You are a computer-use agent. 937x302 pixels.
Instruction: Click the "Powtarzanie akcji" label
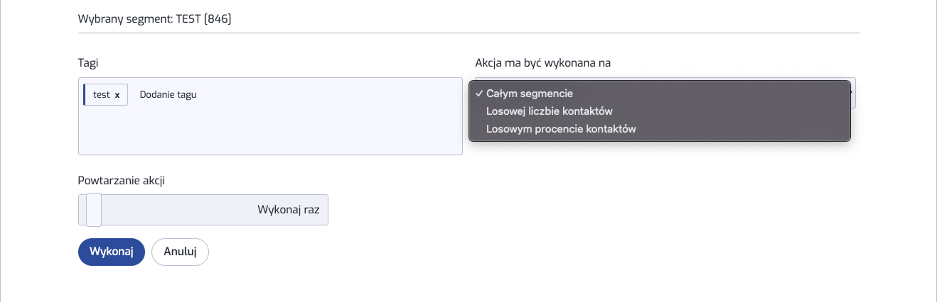[122, 180]
